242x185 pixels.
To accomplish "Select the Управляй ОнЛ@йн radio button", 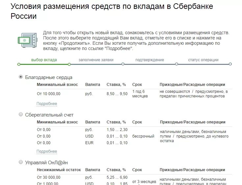I will (21, 162).
